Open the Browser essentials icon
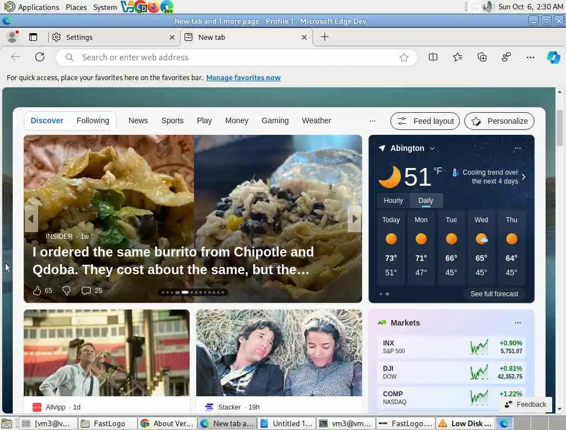Image resolution: width=566 pixels, height=430 pixels. pos(506,57)
